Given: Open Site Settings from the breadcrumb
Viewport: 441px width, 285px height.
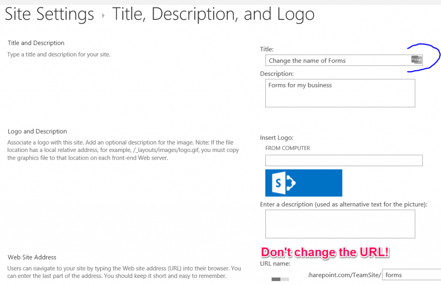Looking at the screenshot, I should coord(49,14).
